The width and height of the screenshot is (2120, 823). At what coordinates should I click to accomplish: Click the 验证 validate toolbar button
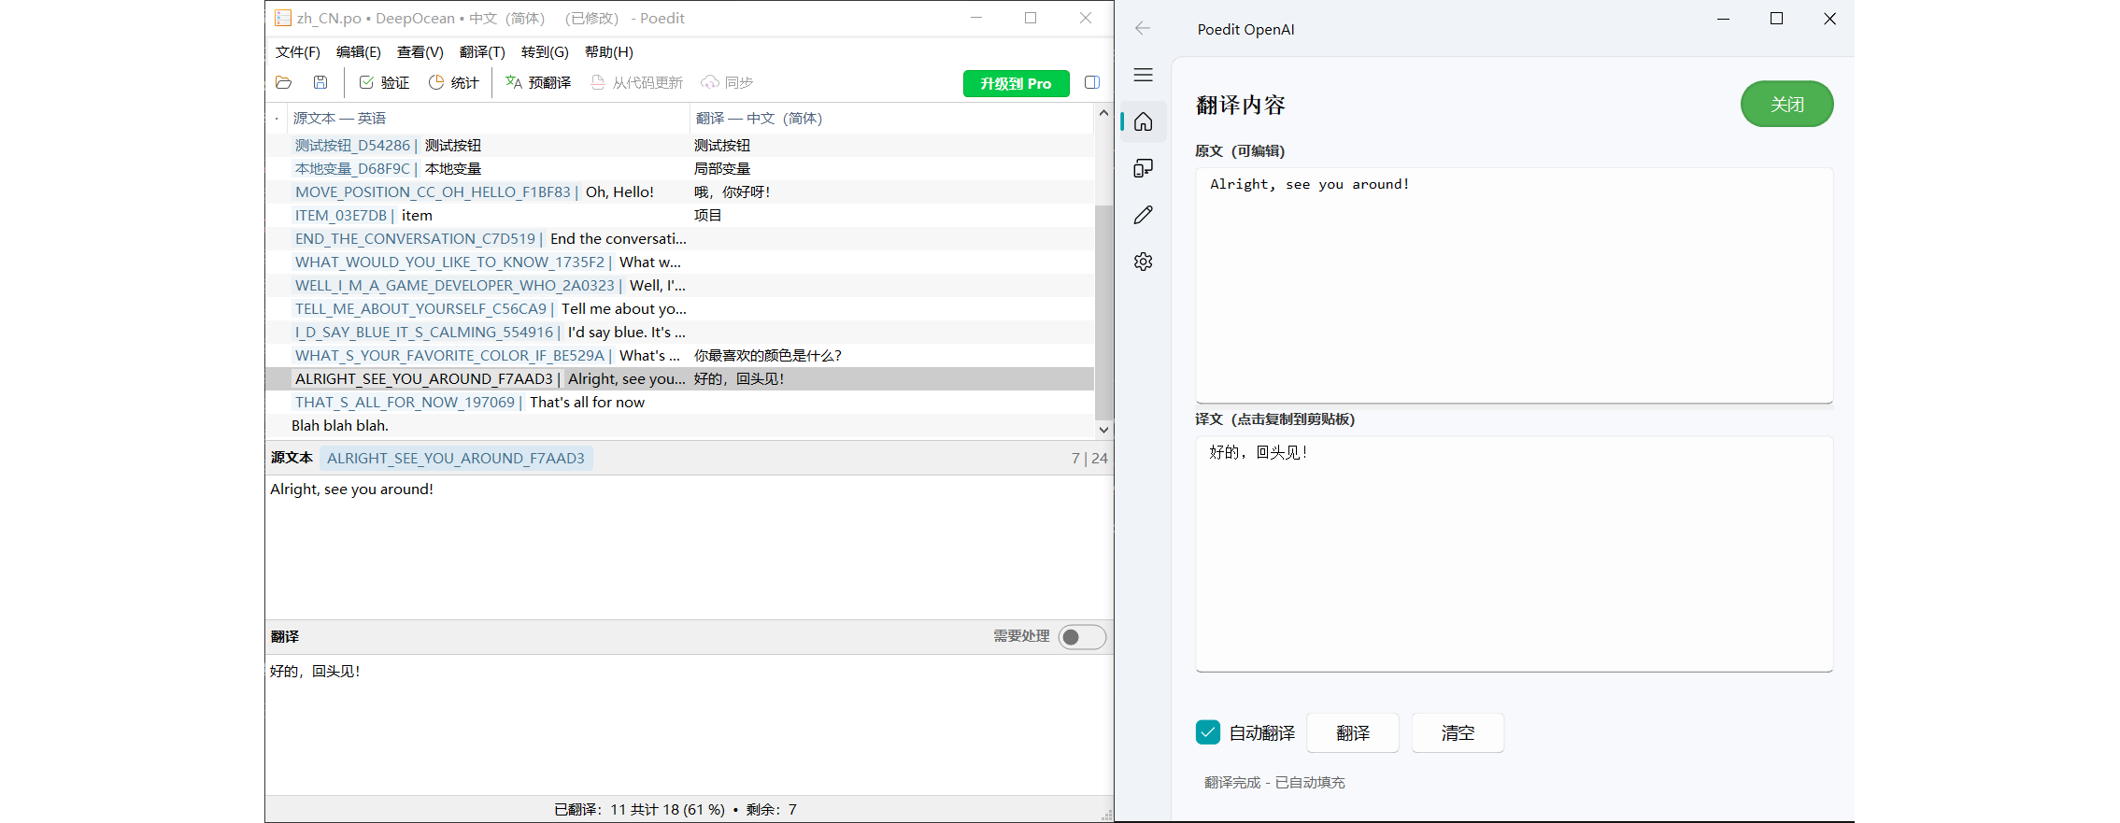384,82
